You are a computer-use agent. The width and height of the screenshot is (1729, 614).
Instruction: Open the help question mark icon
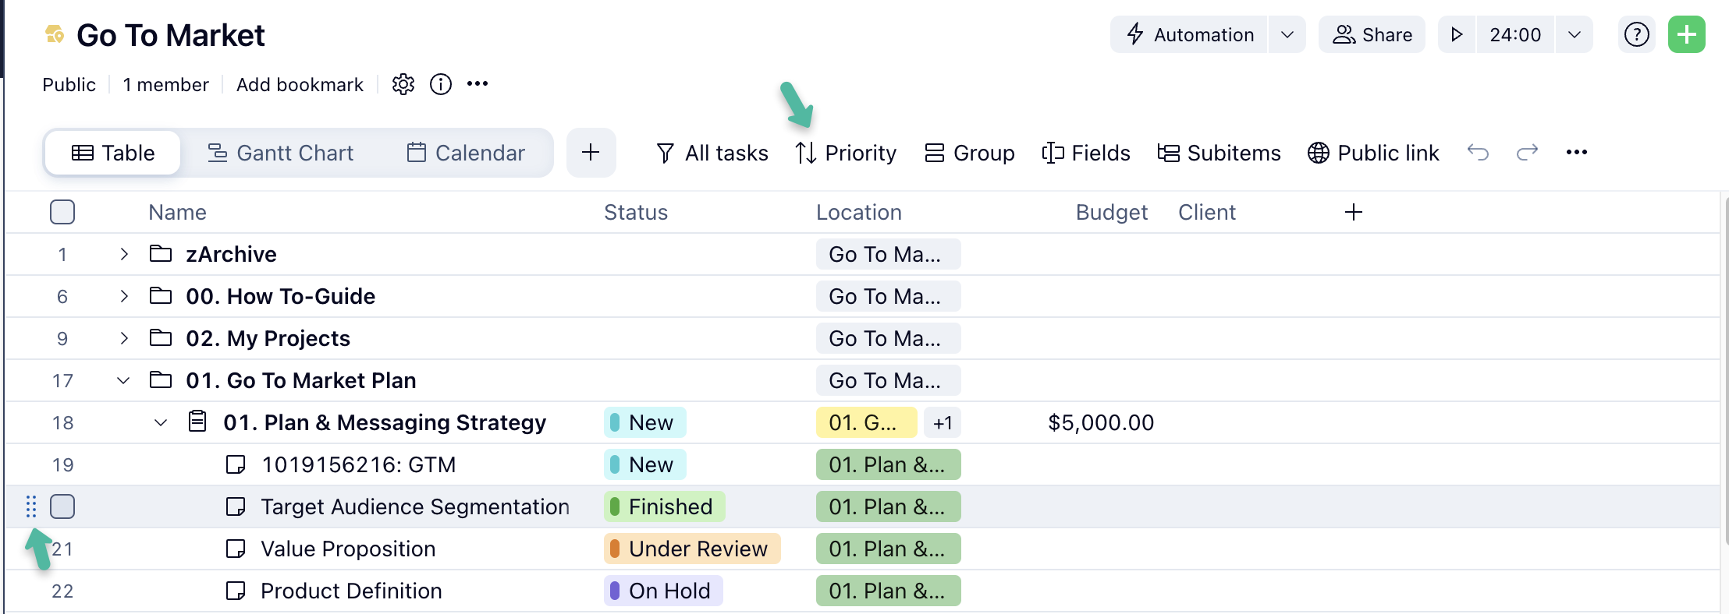coord(1636,35)
